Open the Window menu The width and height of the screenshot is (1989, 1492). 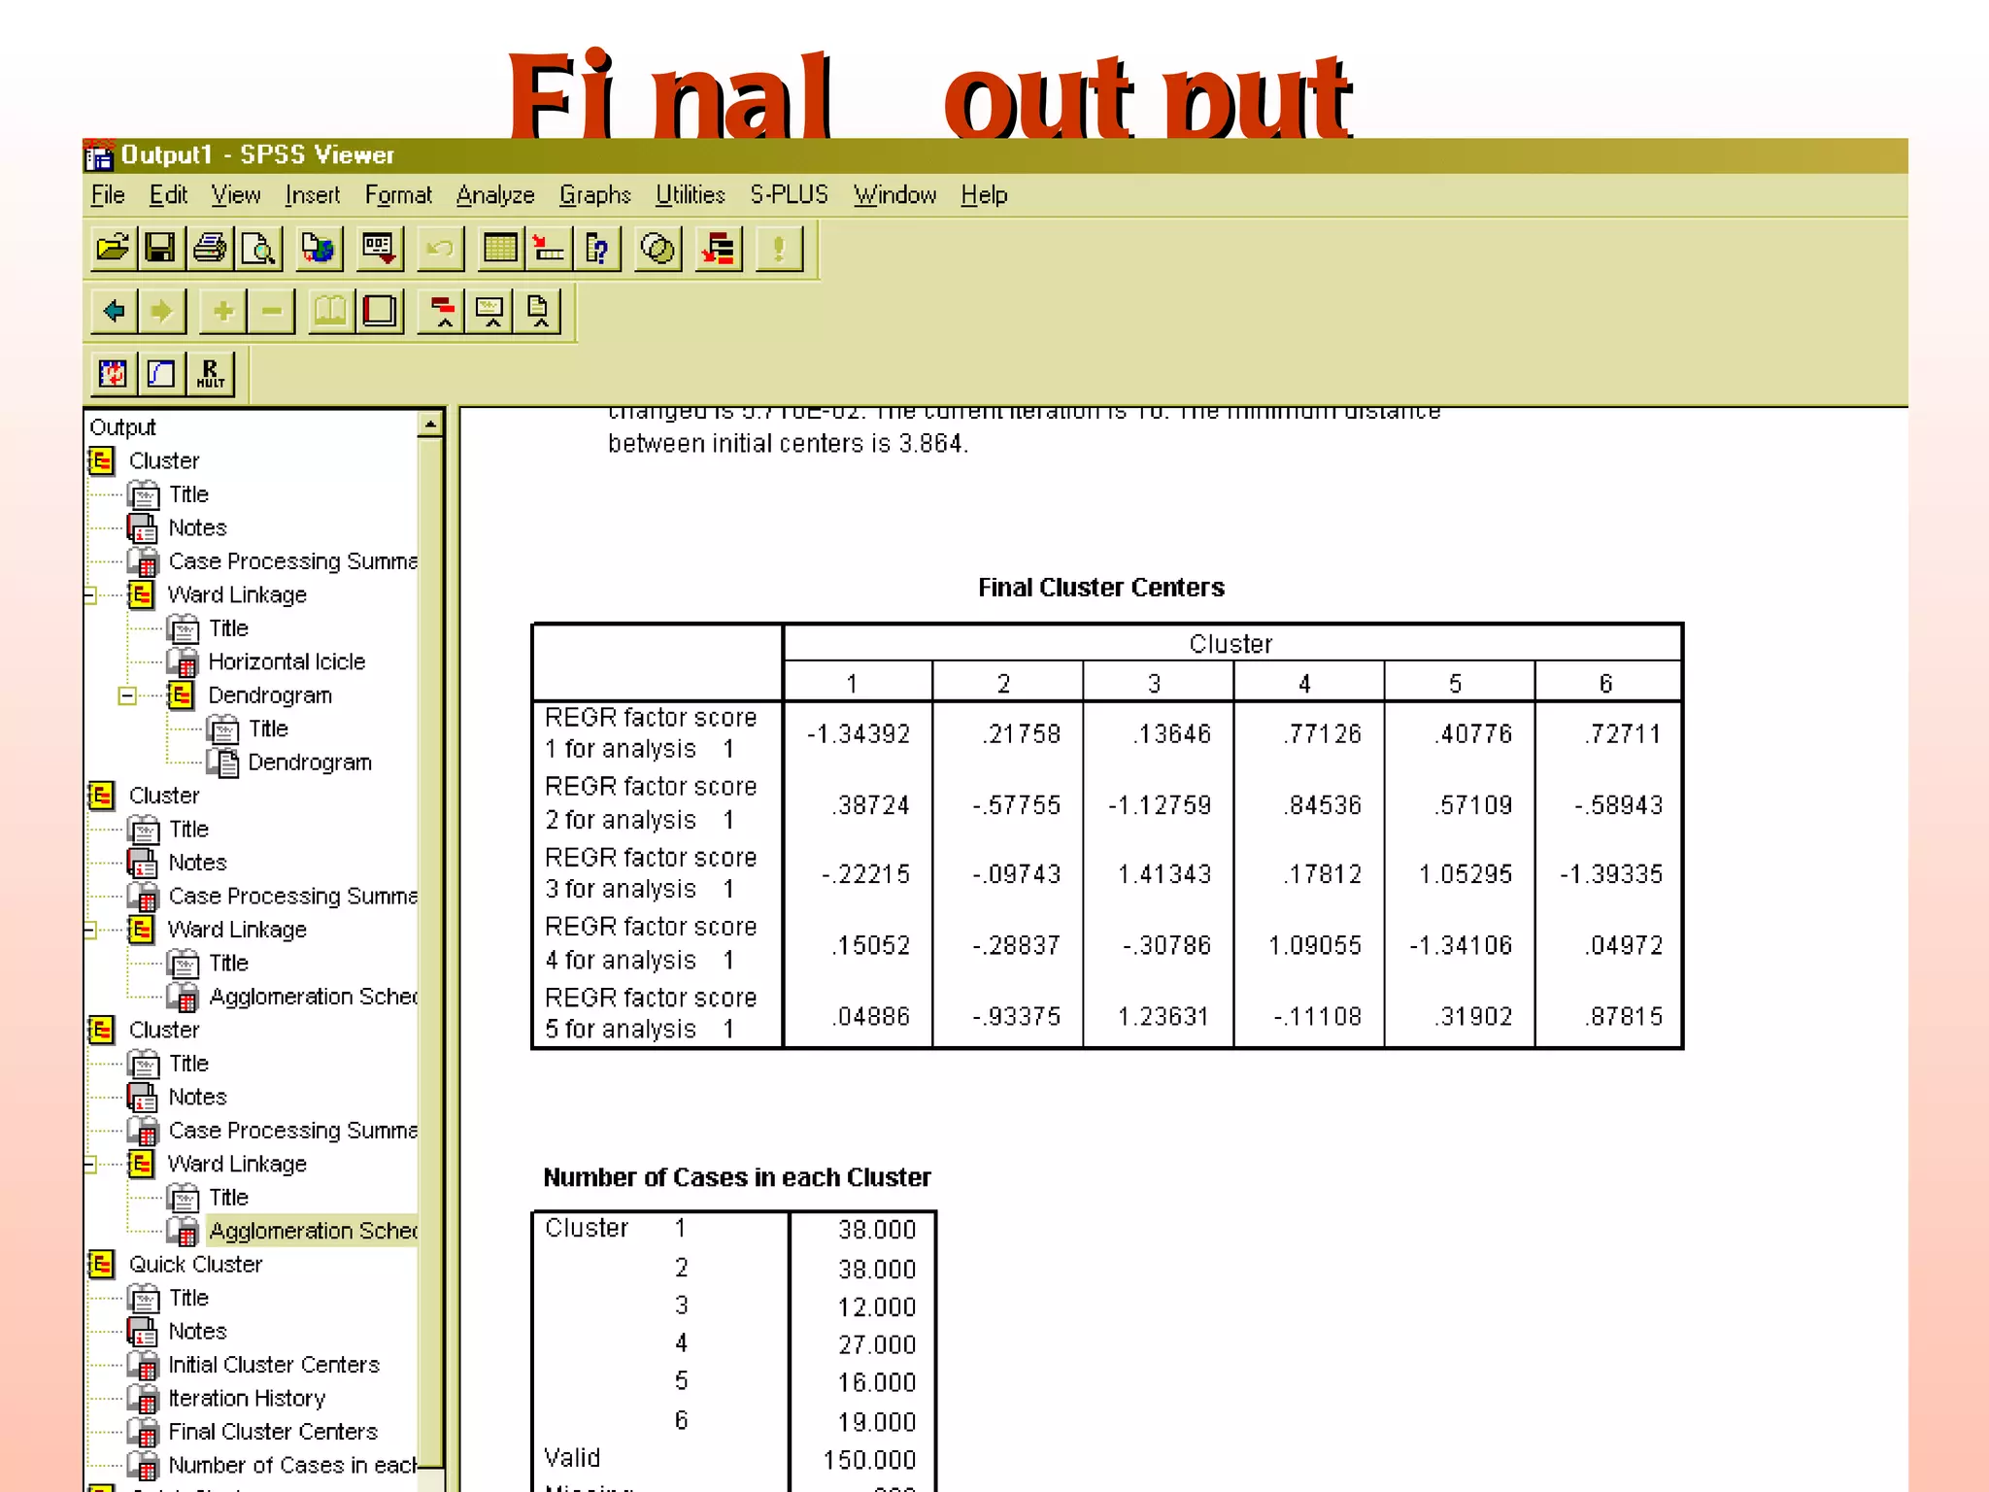click(x=894, y=195)
